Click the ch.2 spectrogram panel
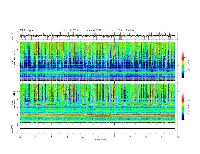This screenshot has height=154, width=200. point(97,103)
